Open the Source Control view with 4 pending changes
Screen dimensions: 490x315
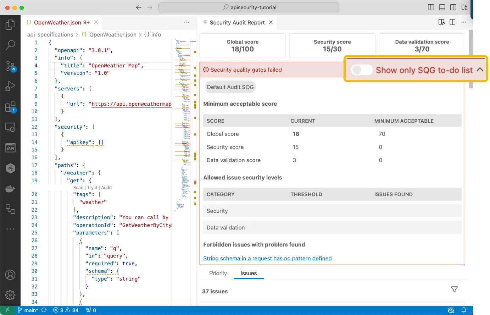11,66
